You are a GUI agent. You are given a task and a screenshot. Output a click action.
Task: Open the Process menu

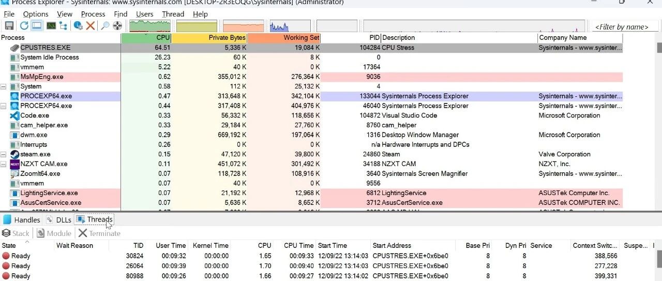coord(93,14)
